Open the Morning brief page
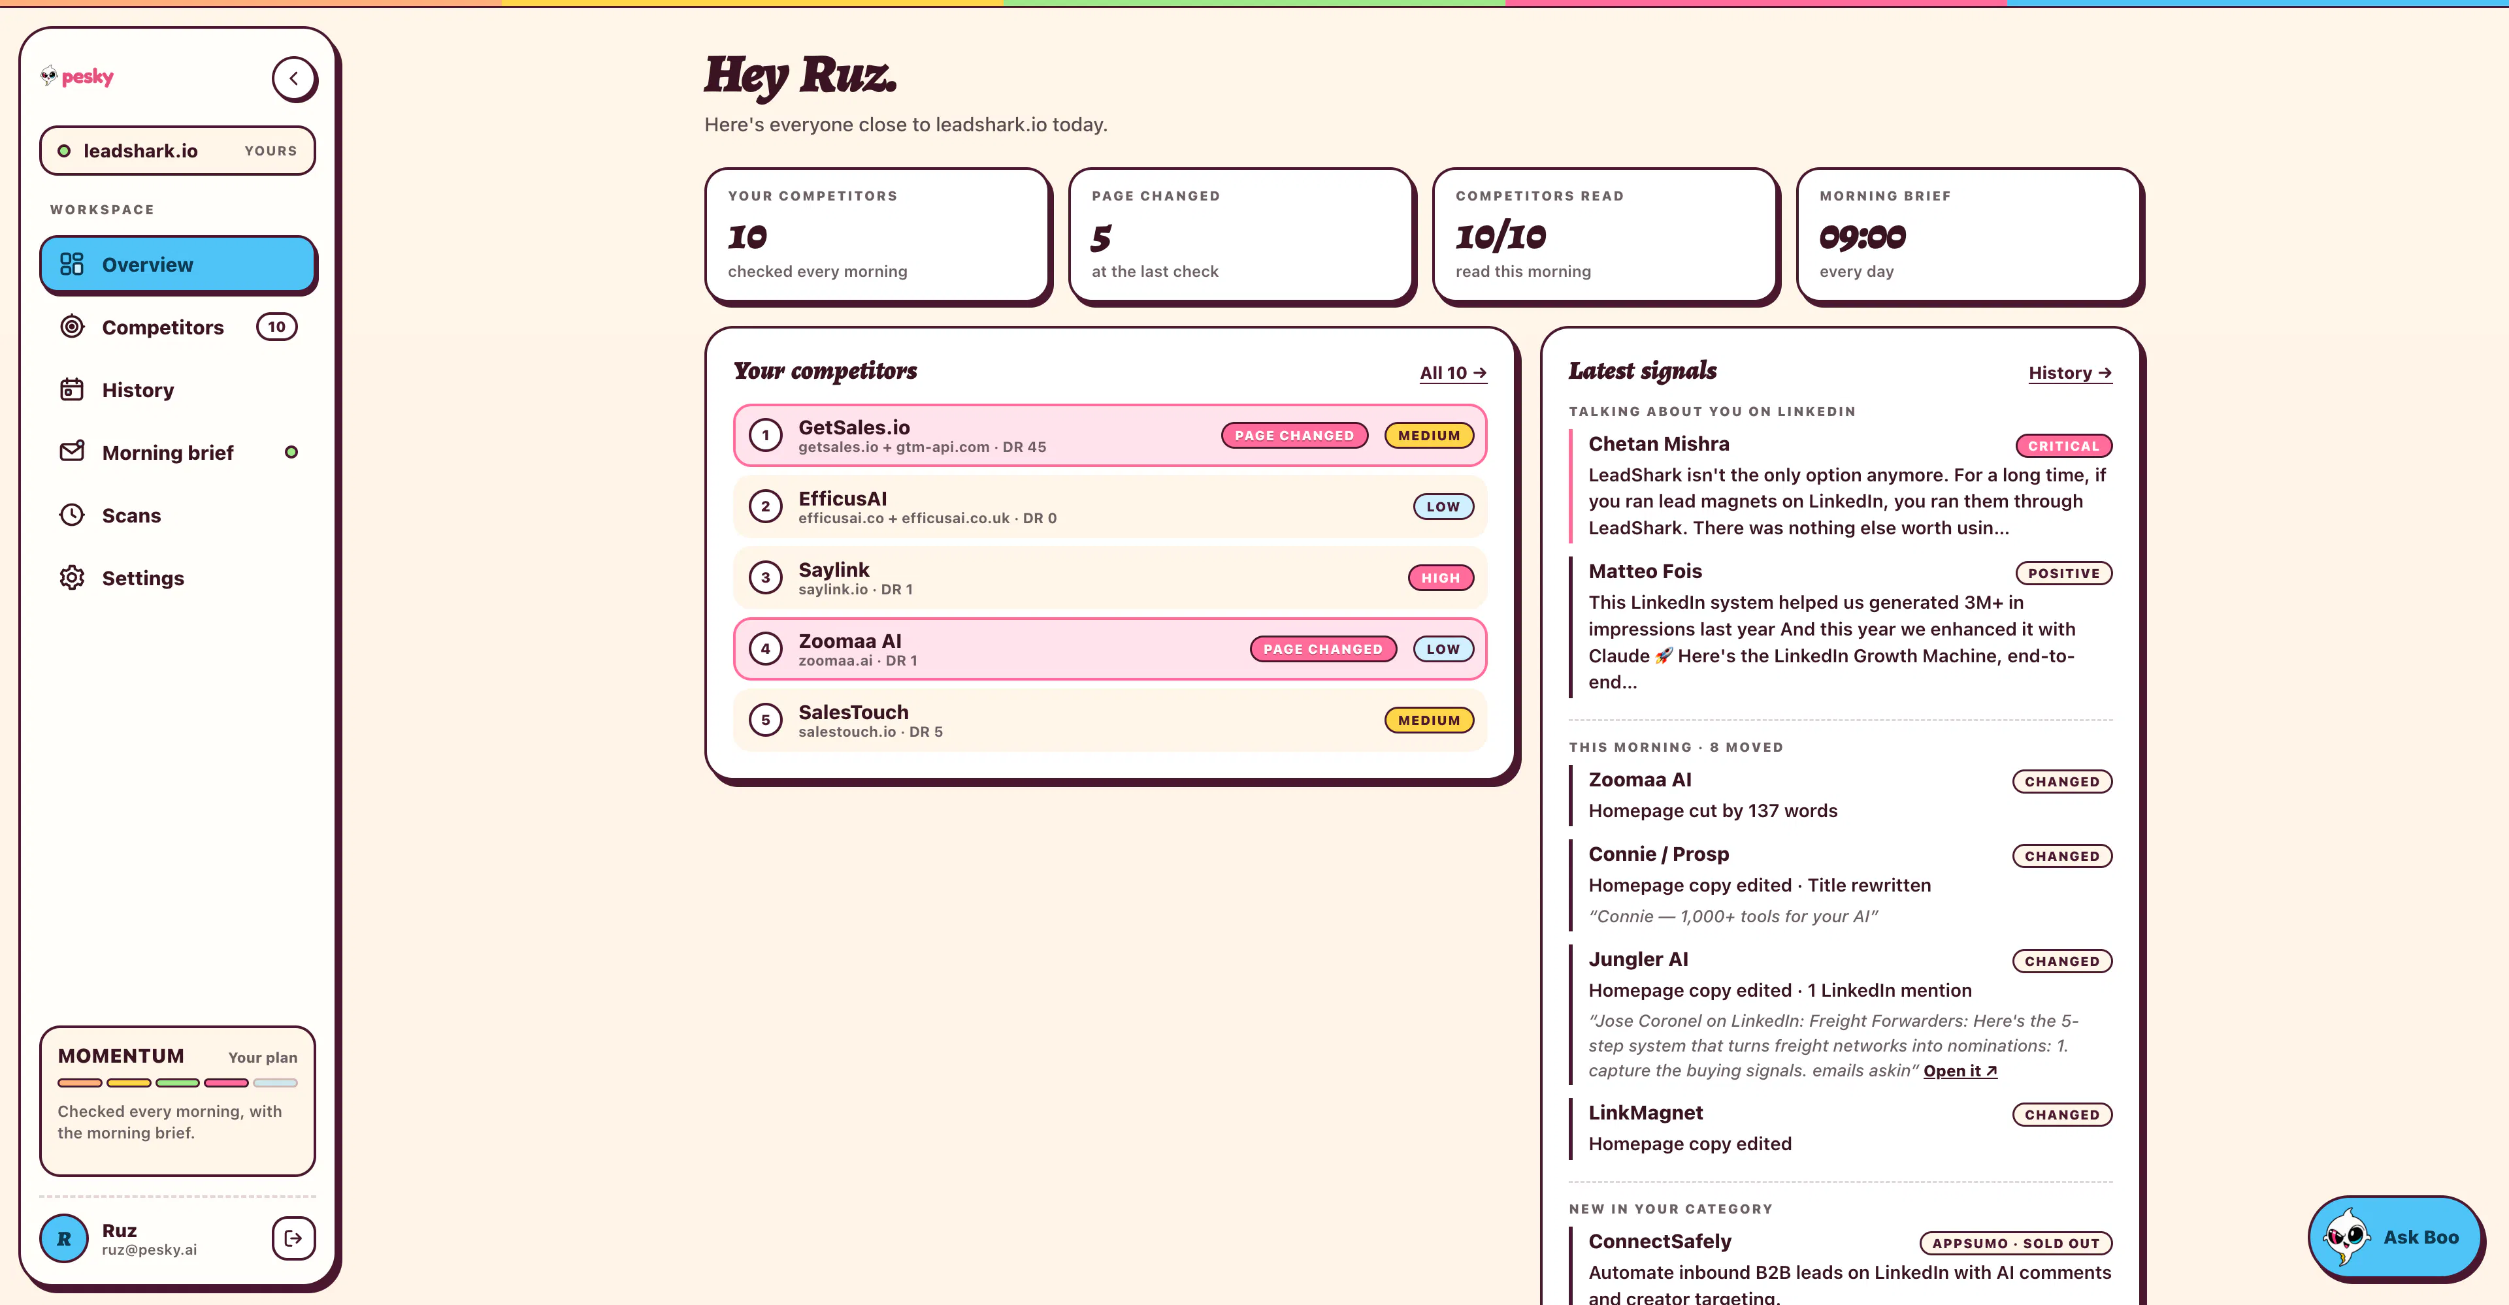Image resolution: width=2509 pixels, height=1305 pixels. pos(177,452)
